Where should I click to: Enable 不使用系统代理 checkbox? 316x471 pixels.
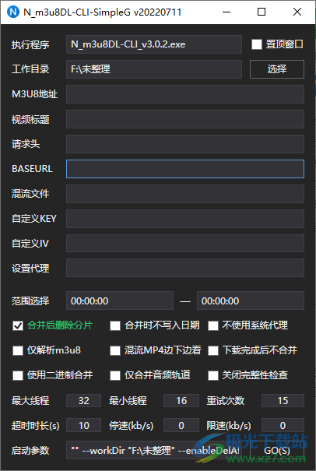click(x=213, y=325)
